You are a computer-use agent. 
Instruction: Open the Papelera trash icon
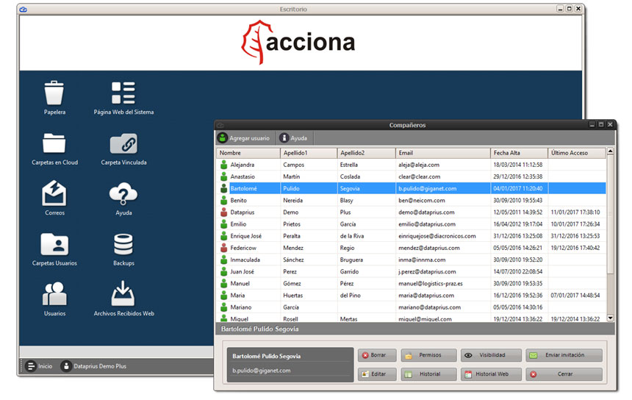click(x=54, y=94)
